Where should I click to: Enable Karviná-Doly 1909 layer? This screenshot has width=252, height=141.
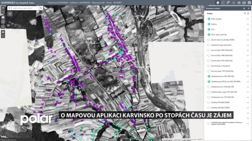click(x=209, y=50)
